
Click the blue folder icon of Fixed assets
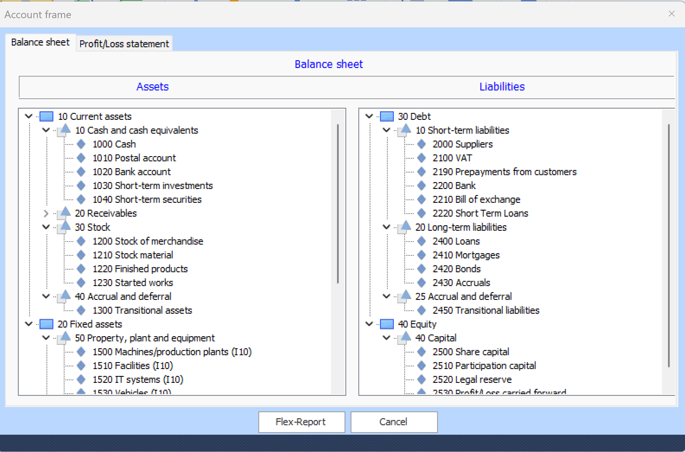(46, 324)
